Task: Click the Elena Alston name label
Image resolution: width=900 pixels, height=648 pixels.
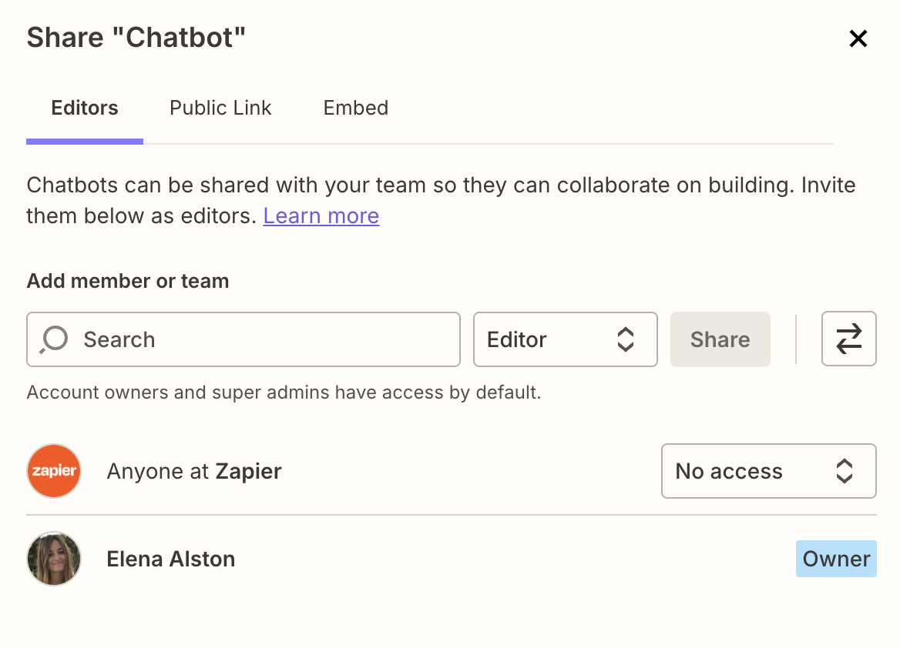Action: 170,559
